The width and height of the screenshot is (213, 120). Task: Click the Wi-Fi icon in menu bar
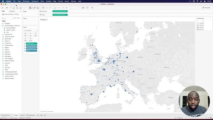(197, 1)
